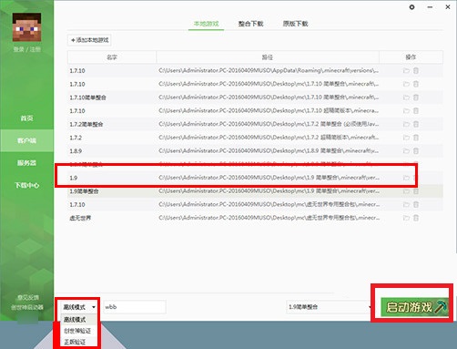Open folder for 1.7.10 超精简版本 path row
Viewport: 457px width, 349px height.
(x=406, y=111)
